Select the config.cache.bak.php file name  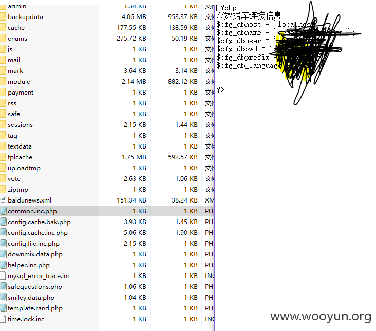[x=40, y=222]
